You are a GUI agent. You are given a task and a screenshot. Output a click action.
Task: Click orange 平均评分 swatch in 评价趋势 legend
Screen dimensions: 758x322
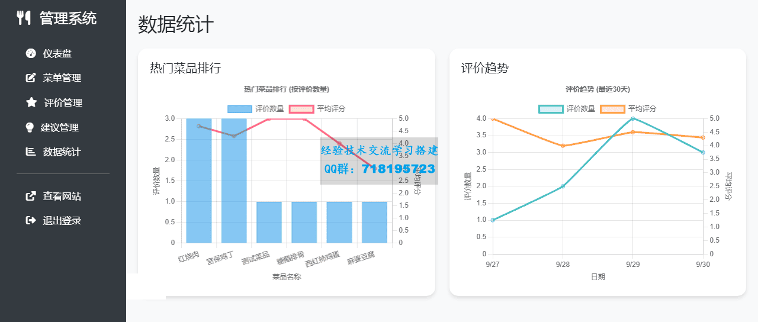[x=612, y=109]
